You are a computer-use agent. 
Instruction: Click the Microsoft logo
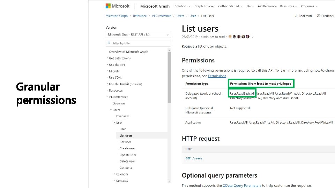[118, 6]
